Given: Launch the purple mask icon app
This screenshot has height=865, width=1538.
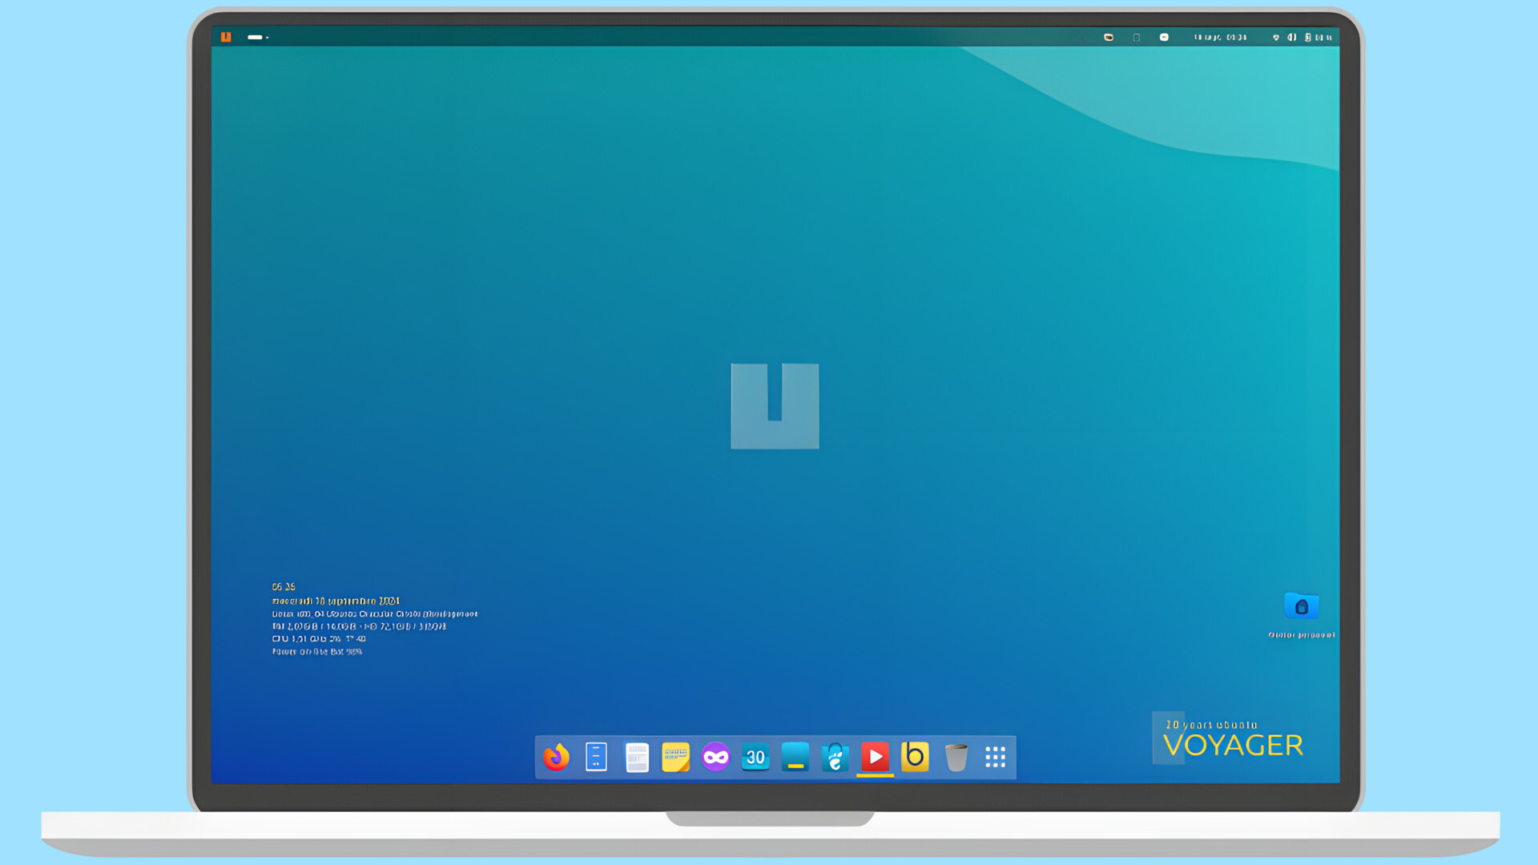Looking at the screenshot, I should pyautogui.click(x=715, y=757).
